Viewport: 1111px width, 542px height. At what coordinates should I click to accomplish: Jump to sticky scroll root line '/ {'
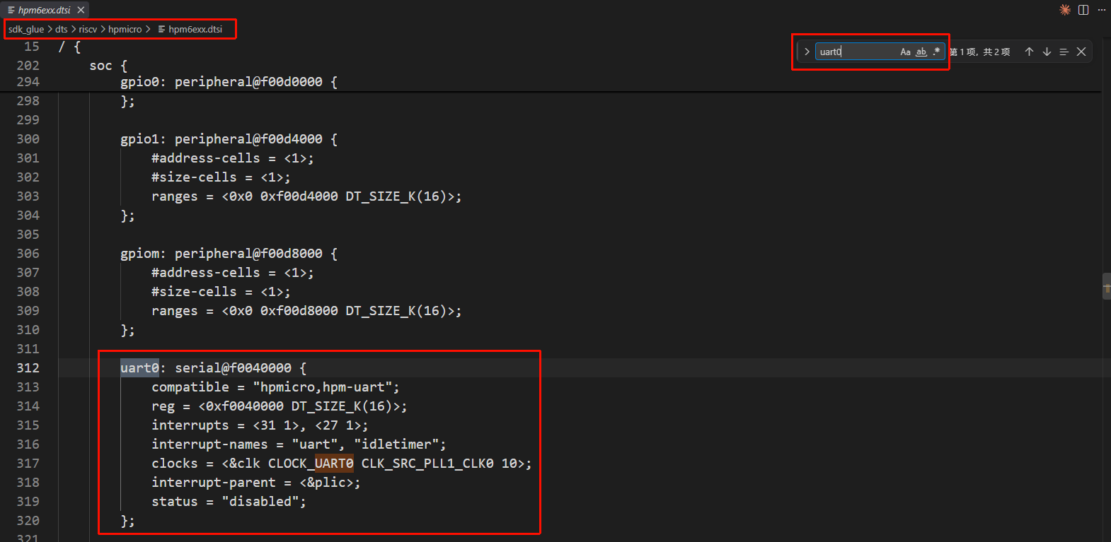[69, 47]
